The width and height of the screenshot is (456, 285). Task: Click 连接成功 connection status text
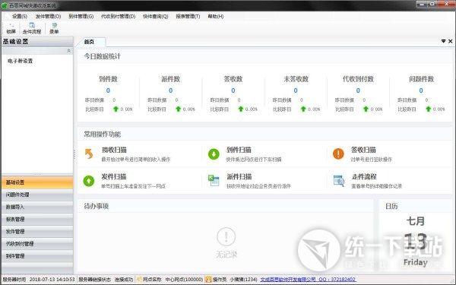click(124, 280)
